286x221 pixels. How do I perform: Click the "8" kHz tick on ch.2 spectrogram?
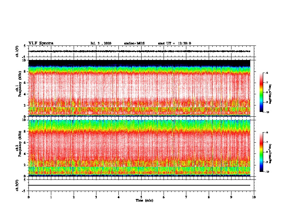point(25,131)
